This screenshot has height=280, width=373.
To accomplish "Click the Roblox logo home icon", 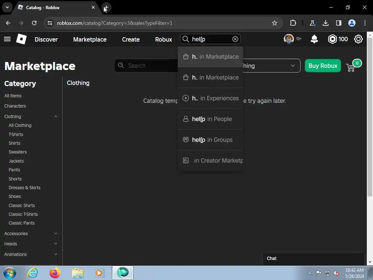I will pos(21,39).
